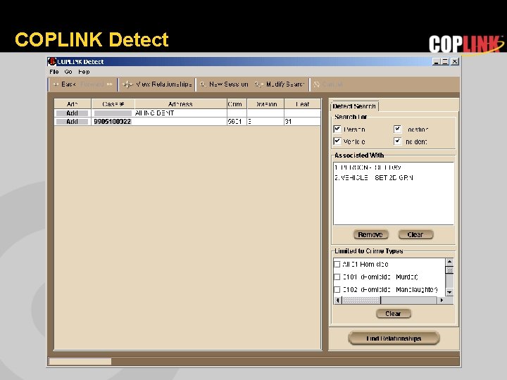Click the crime types vertical scrollbar thumb
507x380 pixels.
pyautogui.click(x=449, y=270)
